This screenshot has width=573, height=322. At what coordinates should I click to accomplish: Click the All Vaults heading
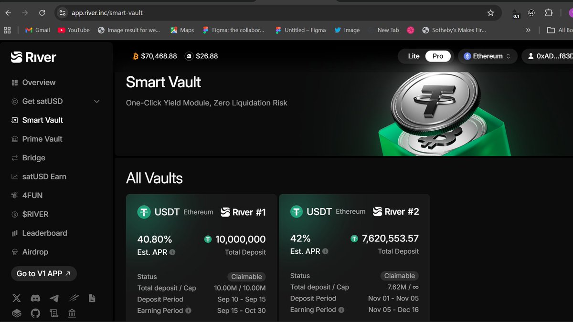coord(154,178)
